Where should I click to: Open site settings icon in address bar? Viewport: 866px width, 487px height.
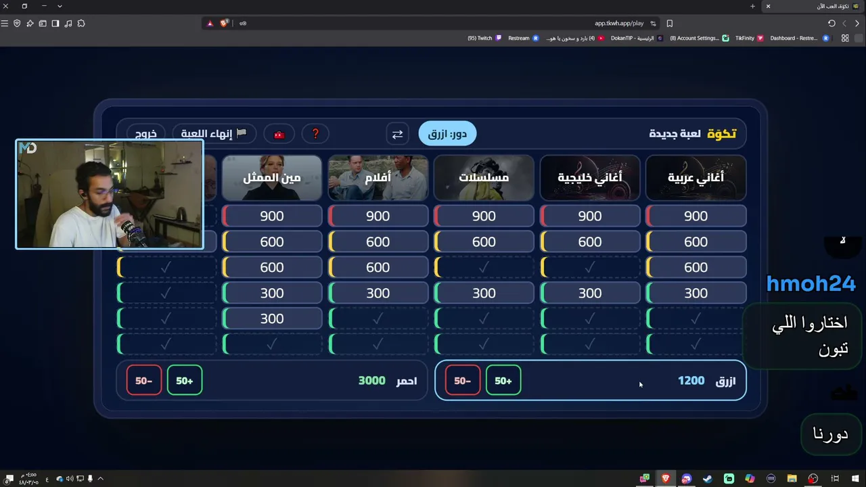tap(653, 24)
